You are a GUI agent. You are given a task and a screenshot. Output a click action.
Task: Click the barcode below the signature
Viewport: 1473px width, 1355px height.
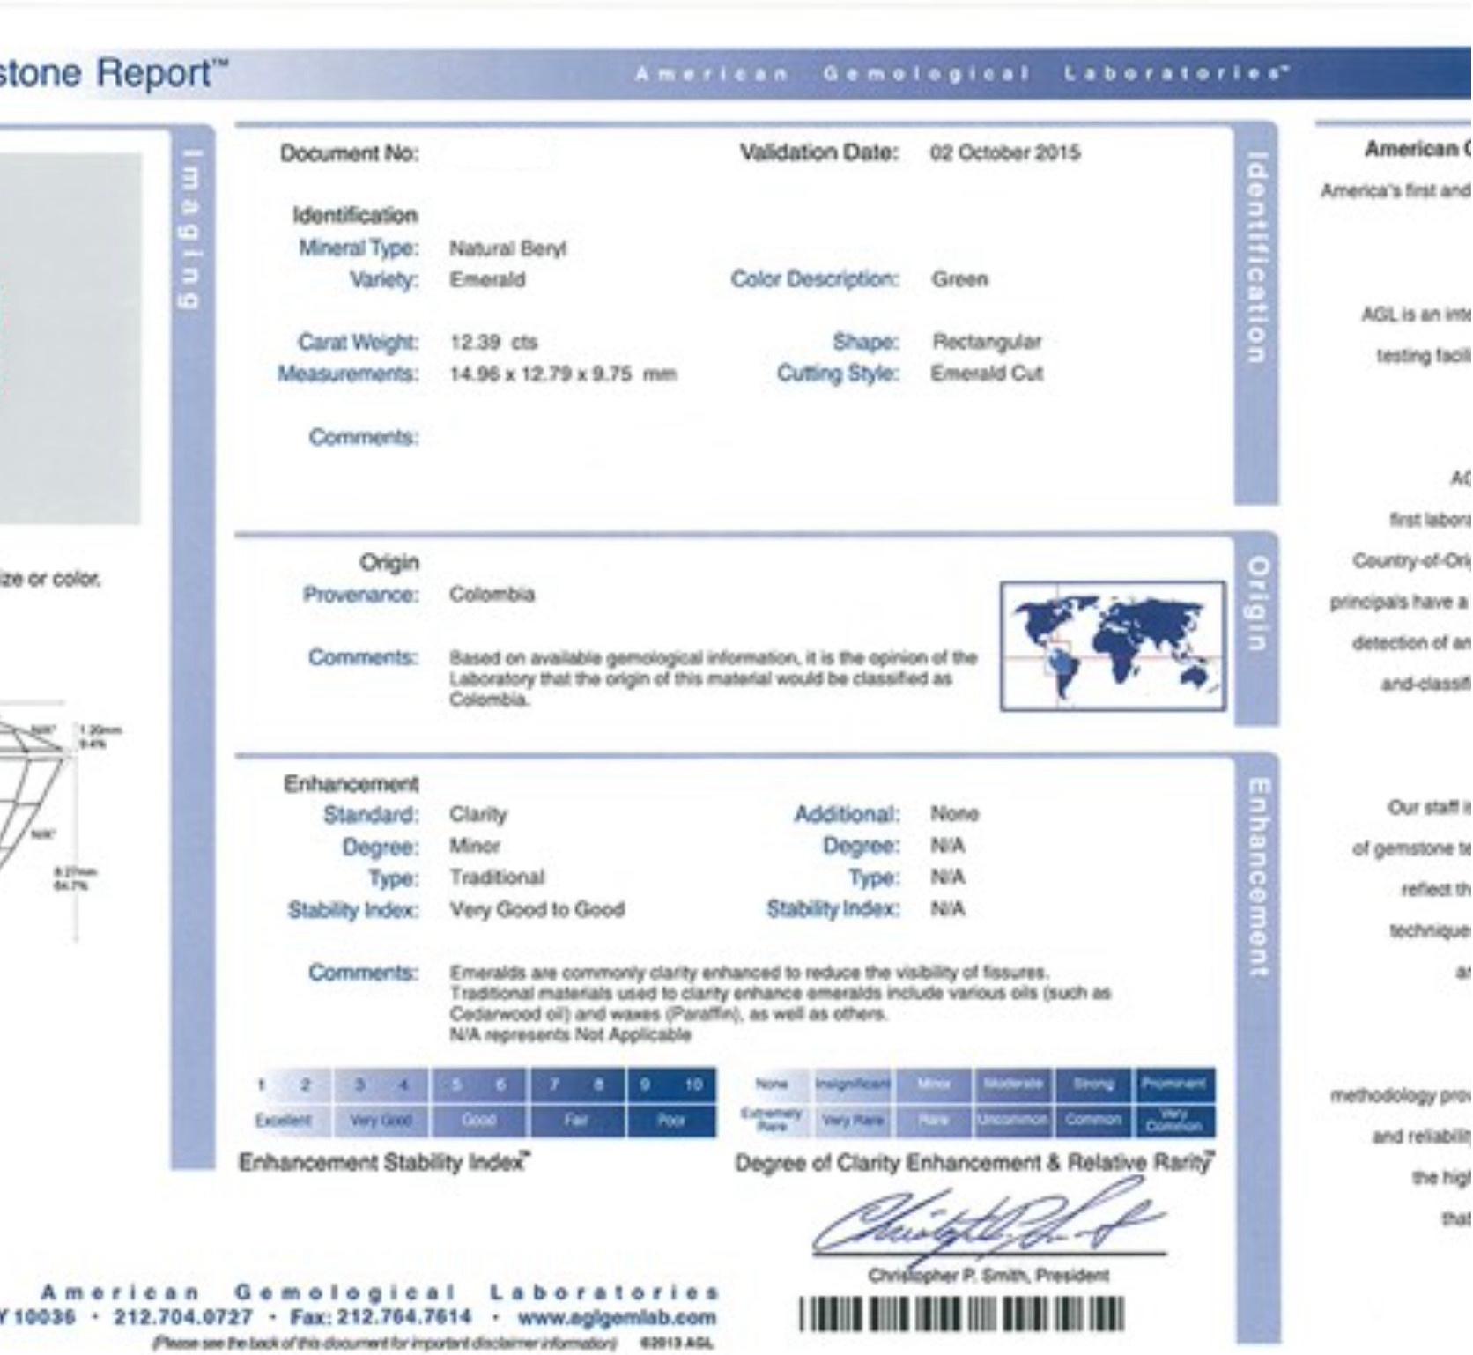(x=962, y=1314)
